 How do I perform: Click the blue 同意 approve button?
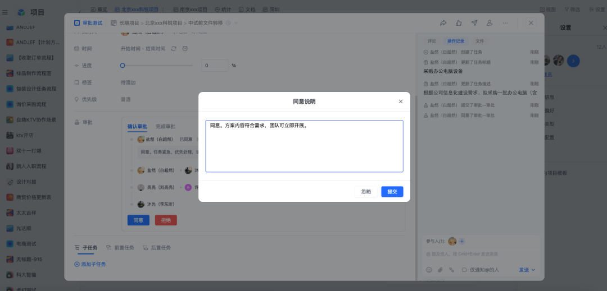click(x=138, y=220)
